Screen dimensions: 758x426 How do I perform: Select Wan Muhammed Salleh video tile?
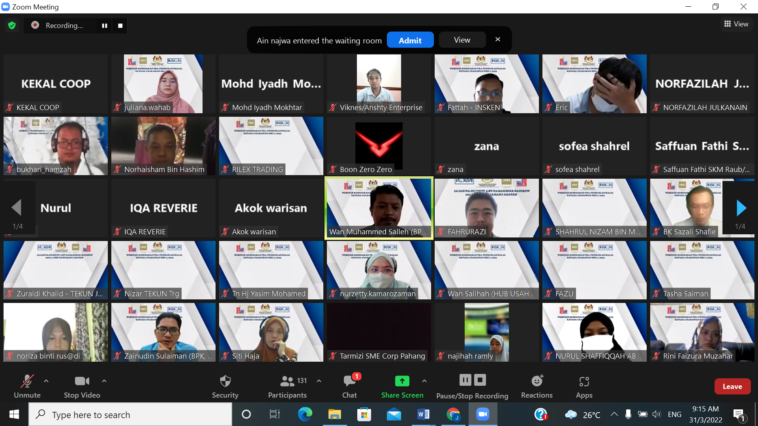click(x=379, y=208)
